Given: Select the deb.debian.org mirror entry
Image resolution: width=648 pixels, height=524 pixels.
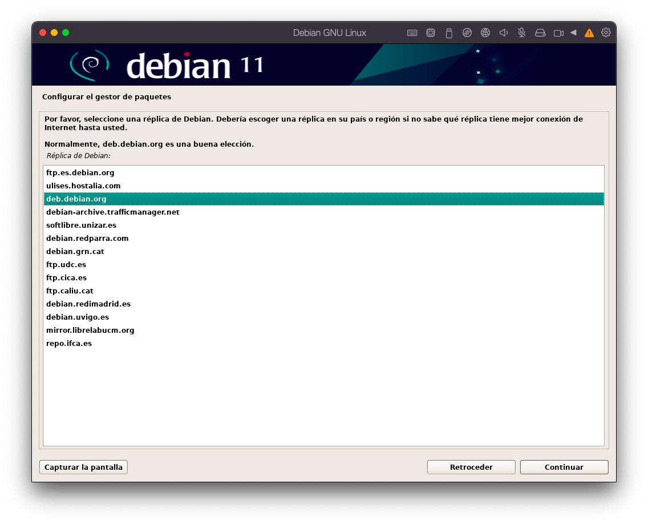Looking at the screenshot, I should coord(76,199).
